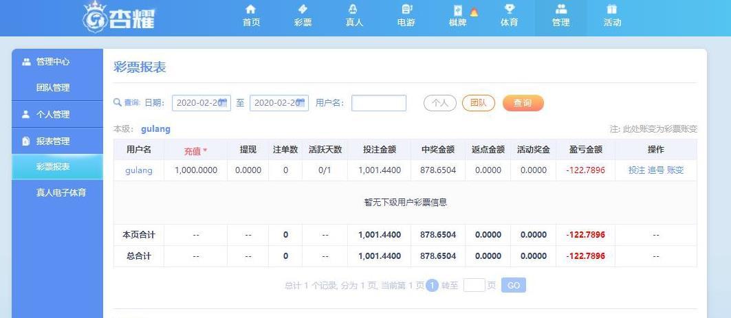This screenshot has width=731, height=318.
Task: Sort by the 充值 column header
Action: [x=195, y=150]
